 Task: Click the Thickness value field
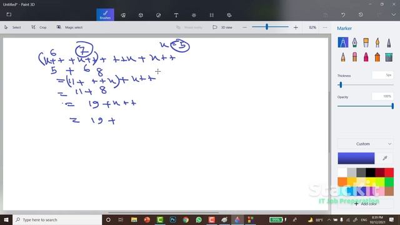click(x=382, y=75)
